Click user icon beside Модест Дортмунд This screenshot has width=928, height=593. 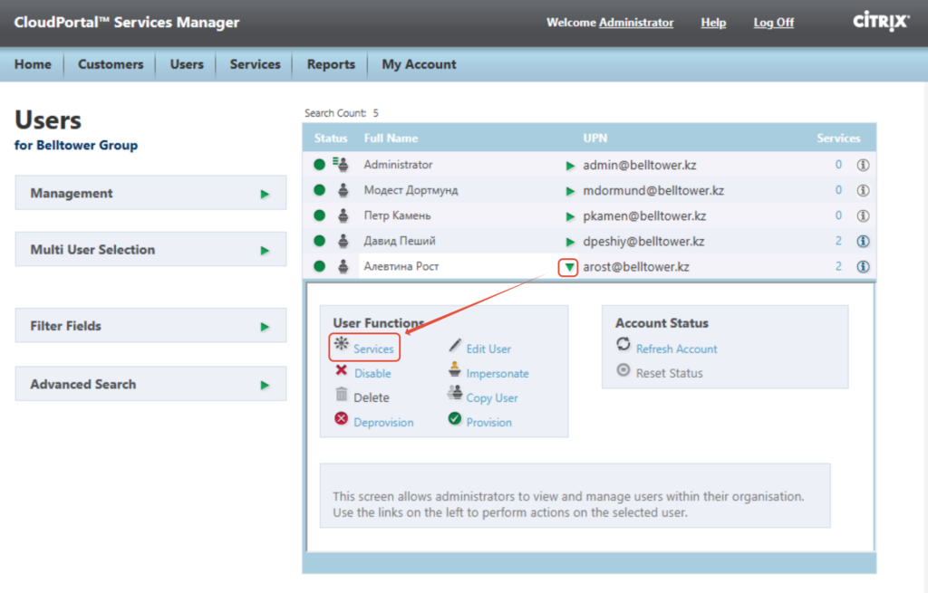pyautogui.click(x=343, y=190)
